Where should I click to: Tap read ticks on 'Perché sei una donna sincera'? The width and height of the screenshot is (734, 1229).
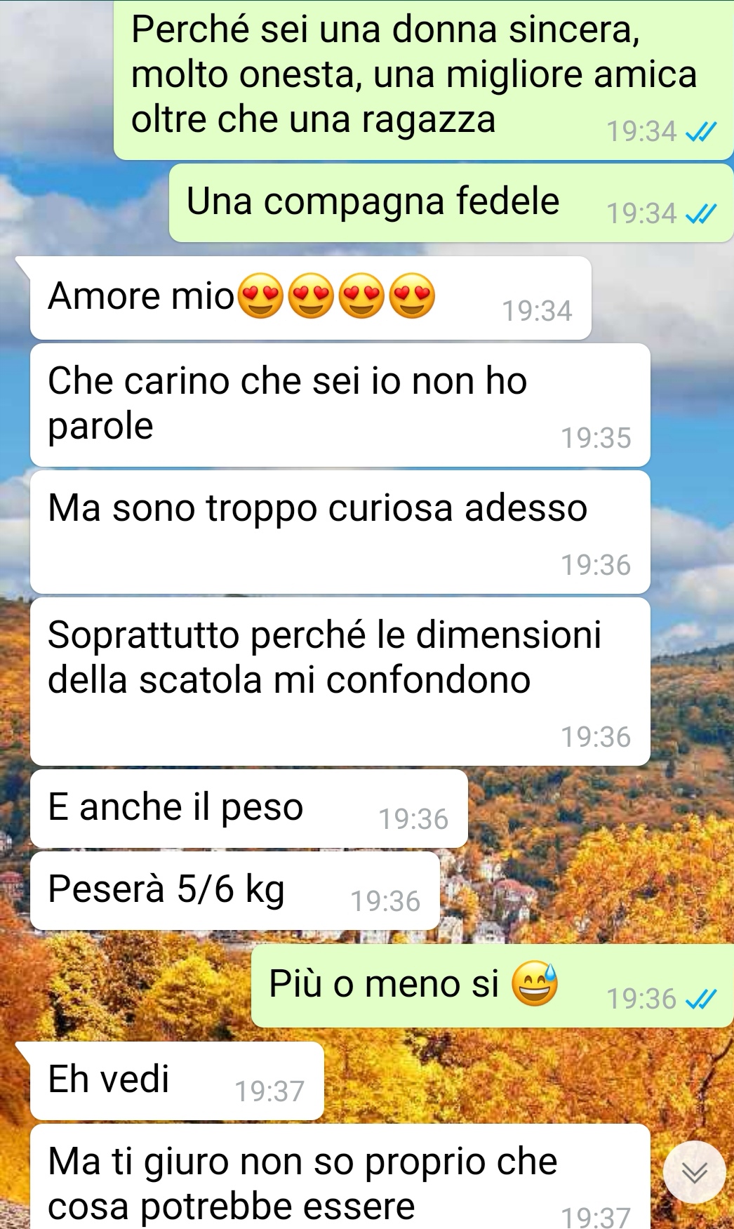tap(701, 131)
